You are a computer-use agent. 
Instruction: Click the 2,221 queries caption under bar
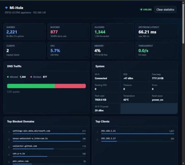(x=13, y=92)
